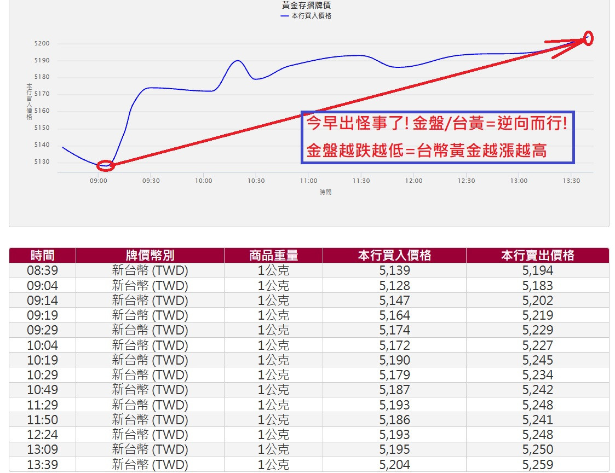Click the 新台幣 (TWD) cell in the 08:39 row
The width and height of the screenshot is (615, 473).
[150, 270]
